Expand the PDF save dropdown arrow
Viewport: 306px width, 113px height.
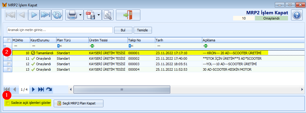99,15
